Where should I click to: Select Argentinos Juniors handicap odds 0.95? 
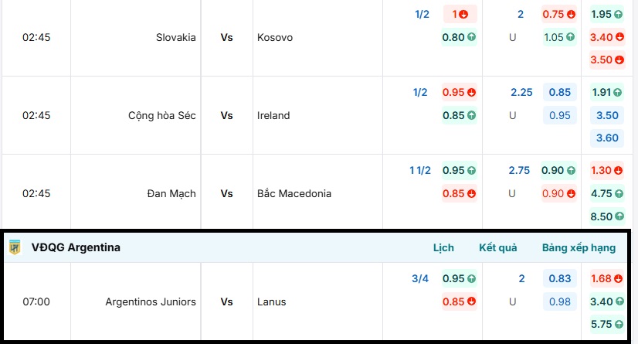(459, 278)
